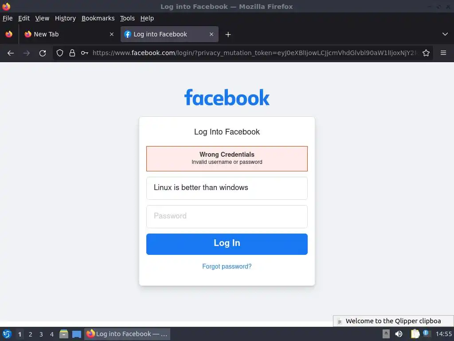Open the desktop start menu icon
454x341 pixels.
(7, 334)
